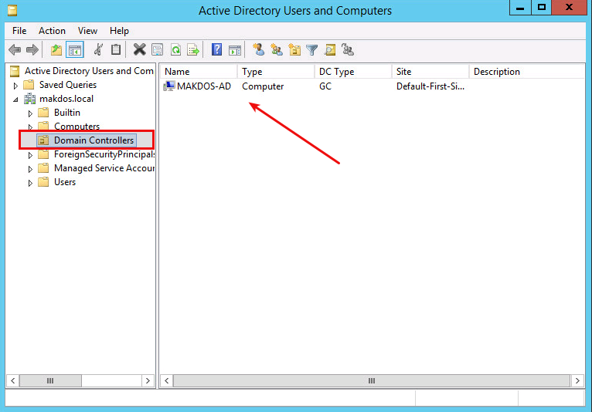Click the Find objects icon

(330, 49)
